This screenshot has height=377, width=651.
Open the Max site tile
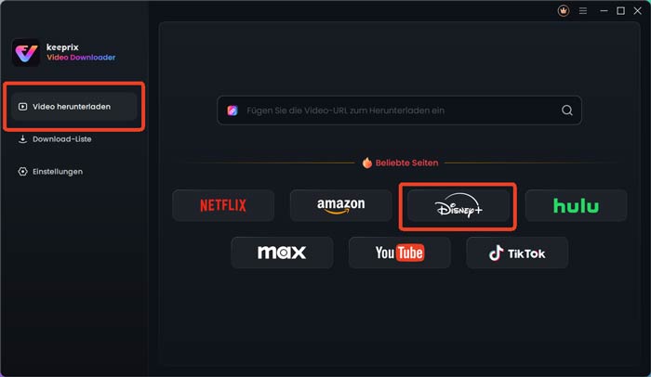(x=282, y=253)
